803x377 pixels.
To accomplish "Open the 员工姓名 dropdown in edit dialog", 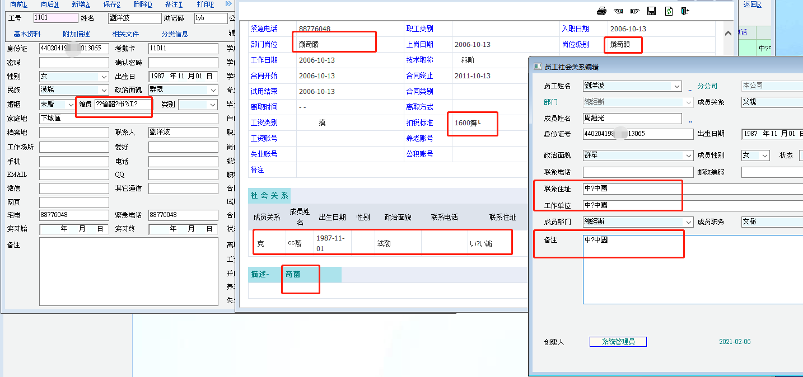I will pyautogui.click(x=677, y=86).
